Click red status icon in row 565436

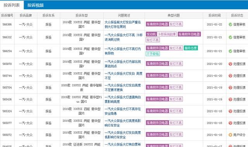pyautogui.click(x=230, y=100)
